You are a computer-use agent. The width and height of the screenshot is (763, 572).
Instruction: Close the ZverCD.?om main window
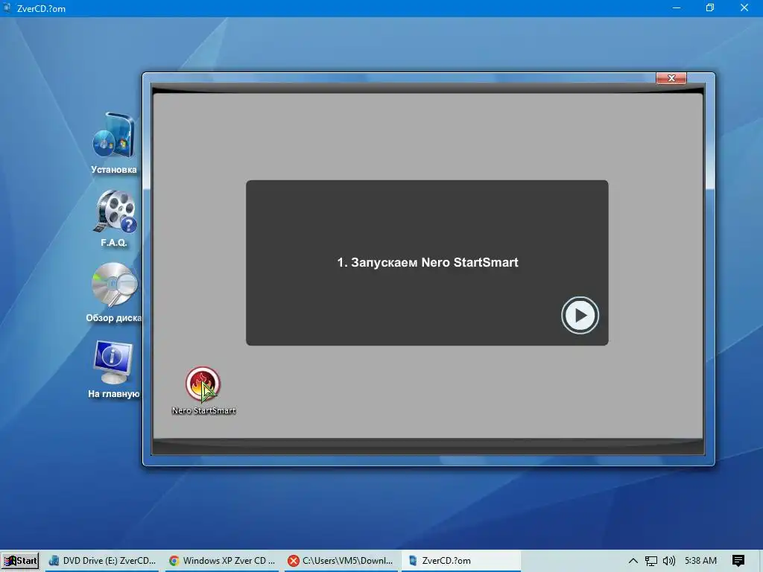click(x=744, y=7)
